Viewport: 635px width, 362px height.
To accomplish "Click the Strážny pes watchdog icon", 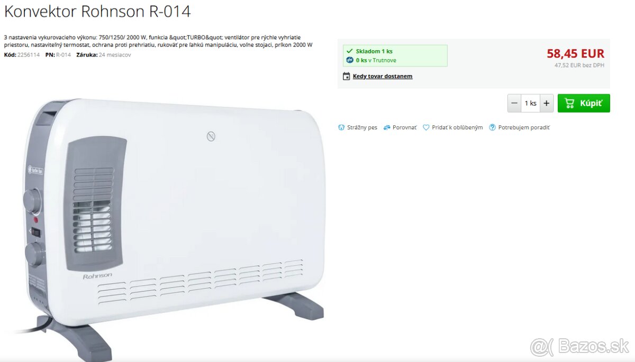I will click(341, 127).
